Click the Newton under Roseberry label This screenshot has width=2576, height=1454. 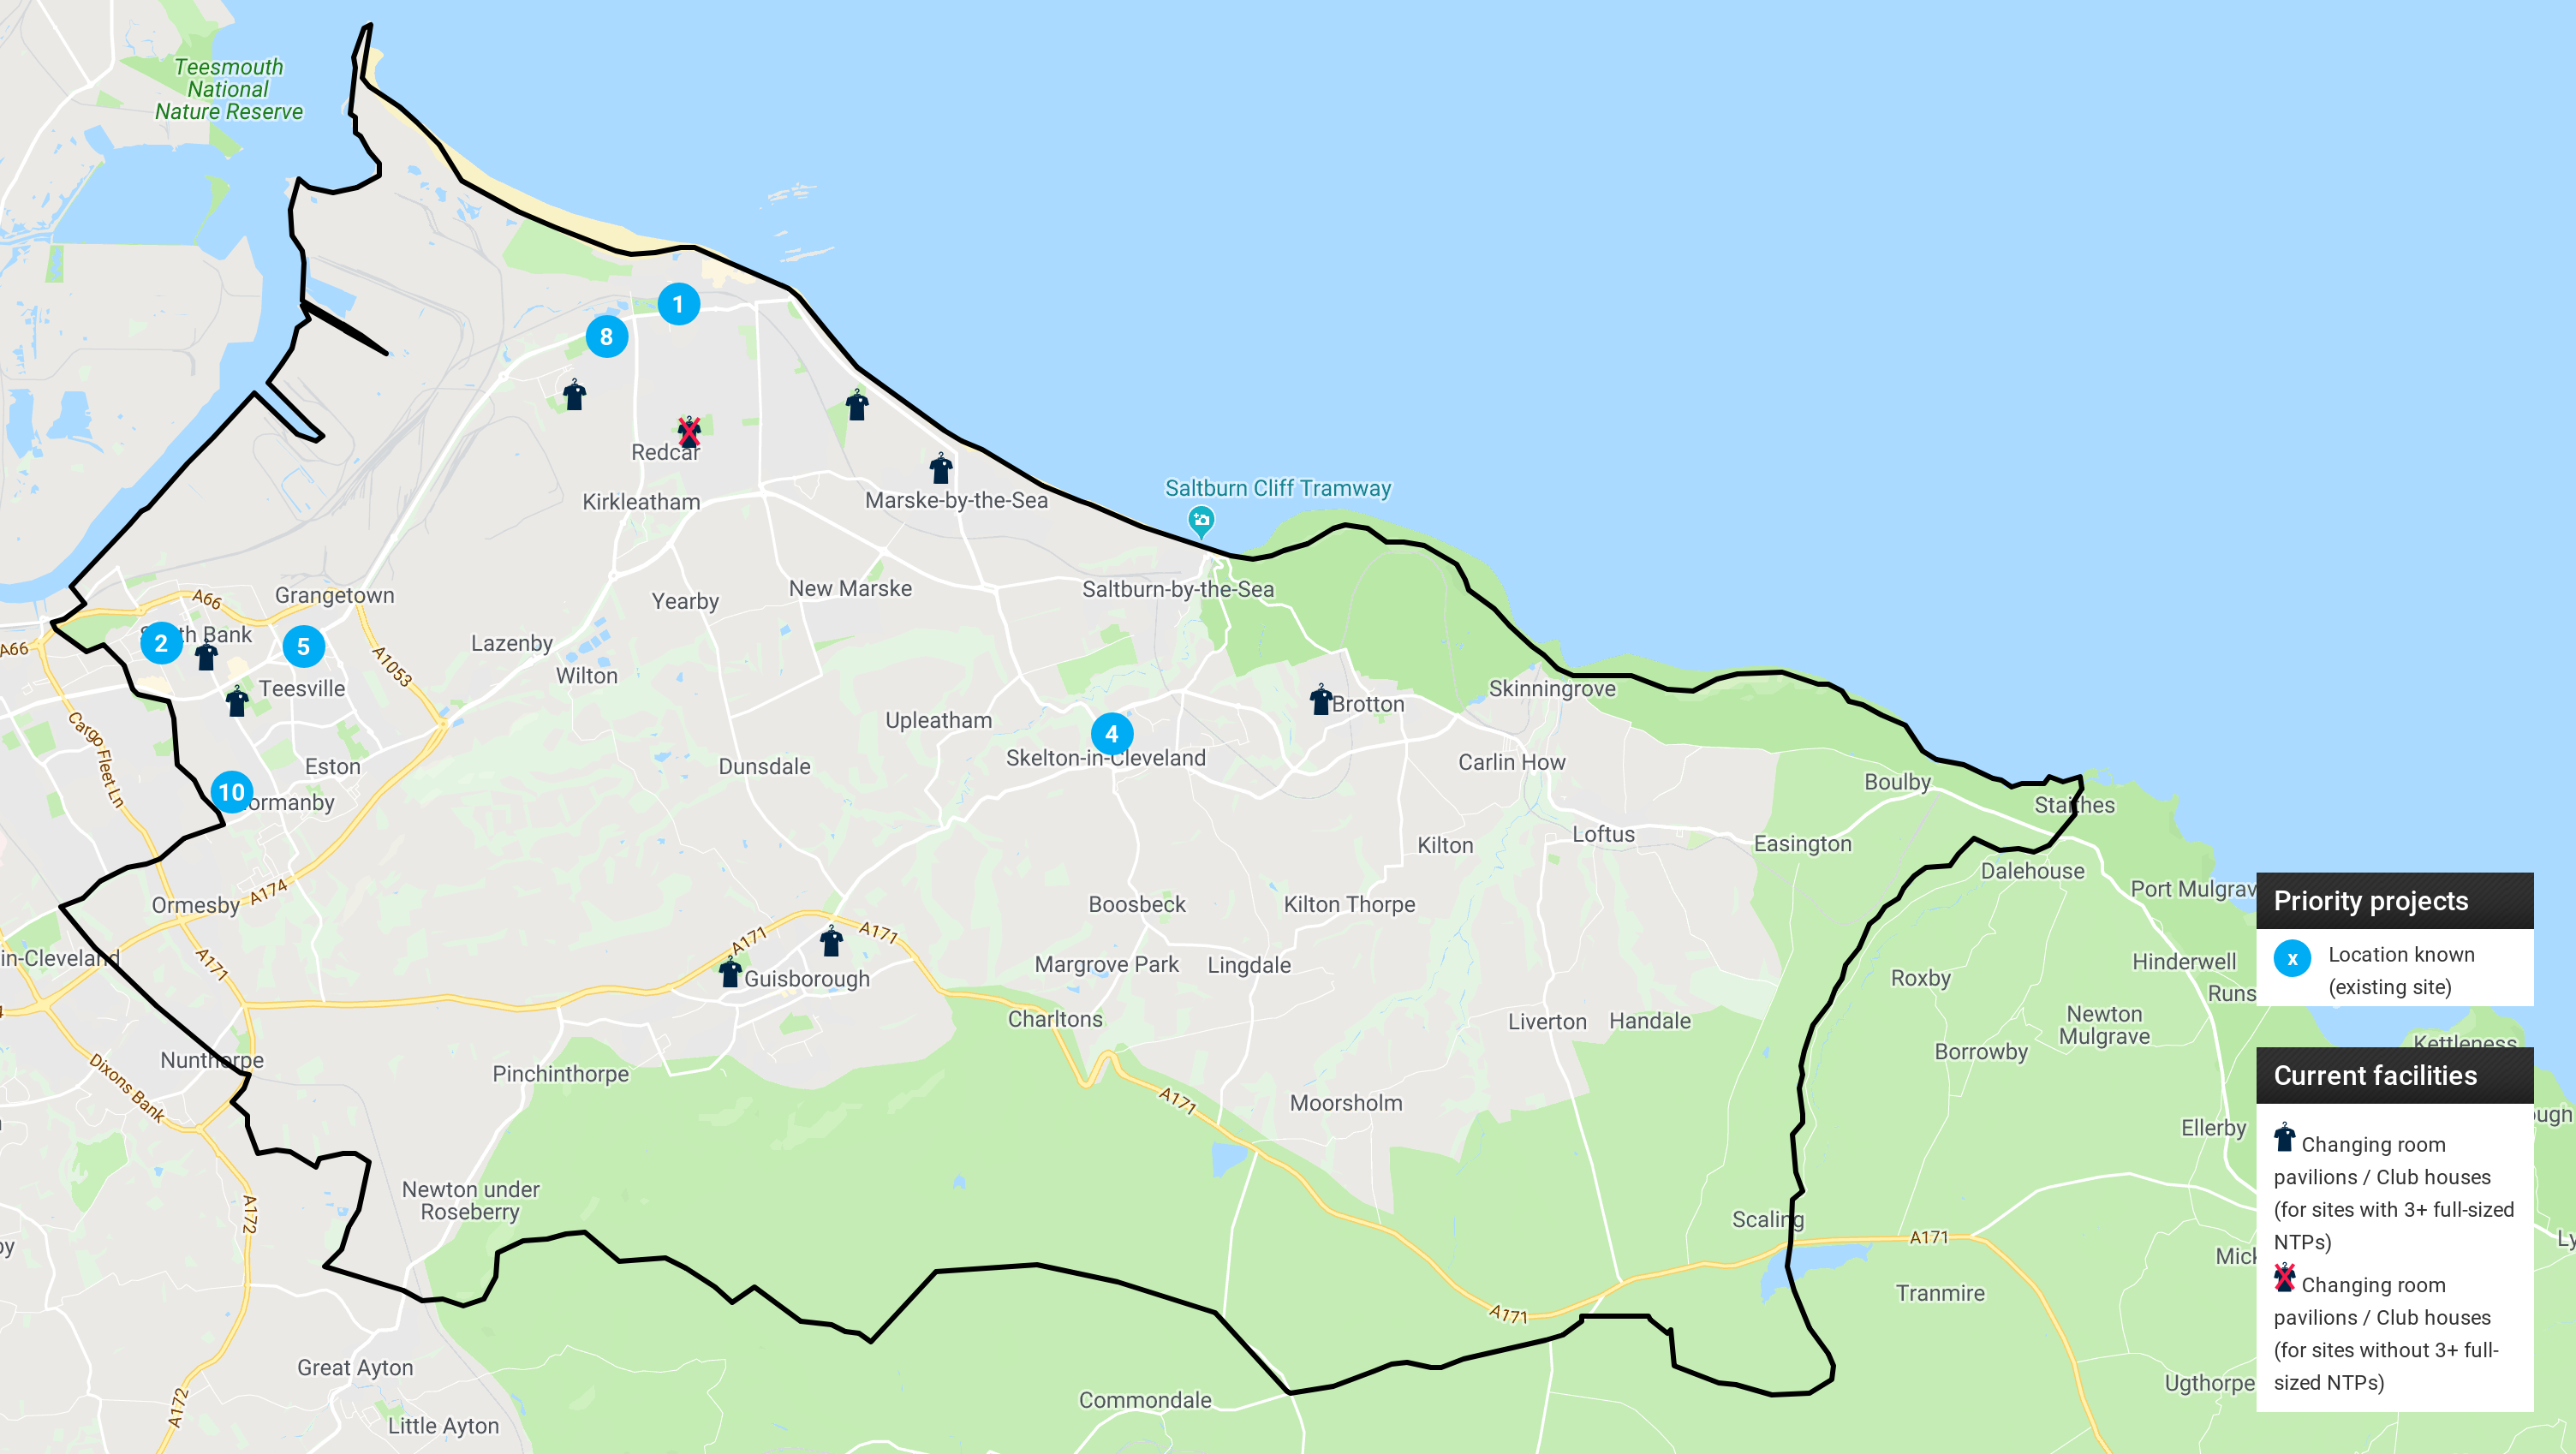pos(470,1201)
